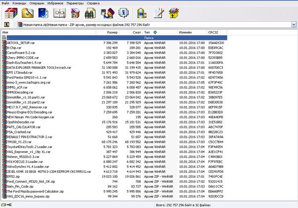Click the Extract To toolbar icon
Viewport: 298px width, 208px height.
[28, 13]
